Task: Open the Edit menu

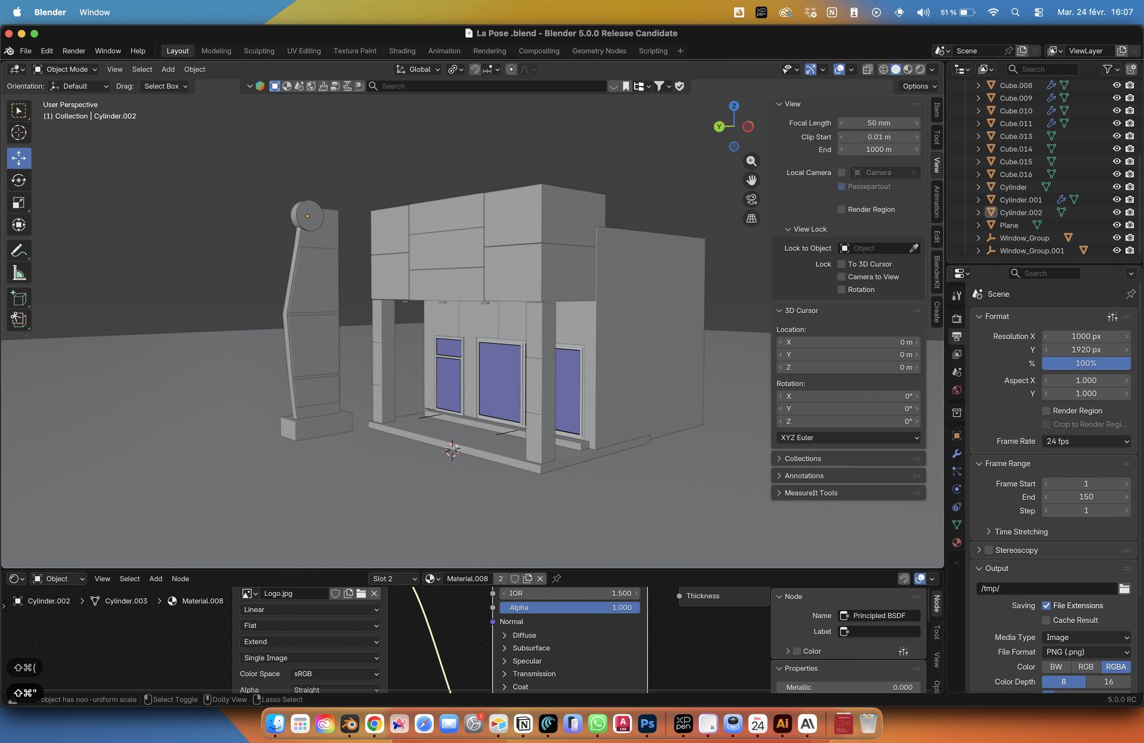Action: point(46,51)
